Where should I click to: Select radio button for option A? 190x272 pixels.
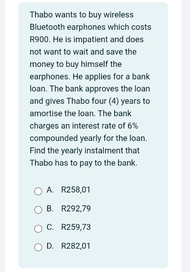[x=38, y=191]
